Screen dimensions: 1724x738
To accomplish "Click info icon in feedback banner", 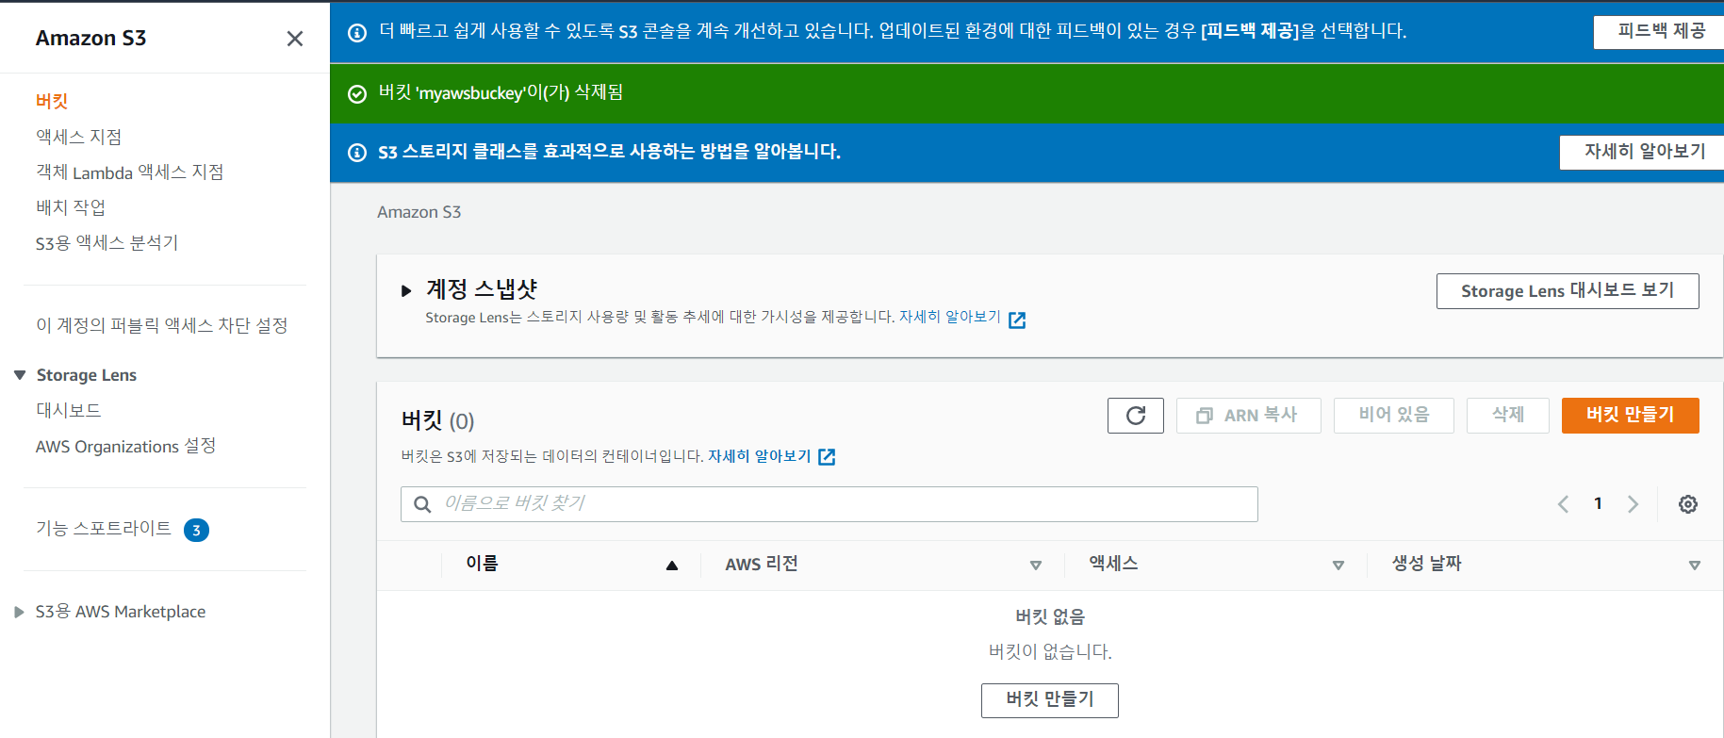I will click(357, 33).
